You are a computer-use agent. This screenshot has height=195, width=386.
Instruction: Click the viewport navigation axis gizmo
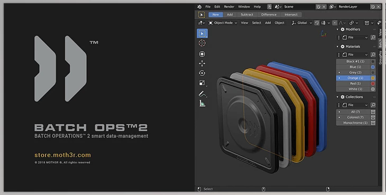(x=324, y=34)
